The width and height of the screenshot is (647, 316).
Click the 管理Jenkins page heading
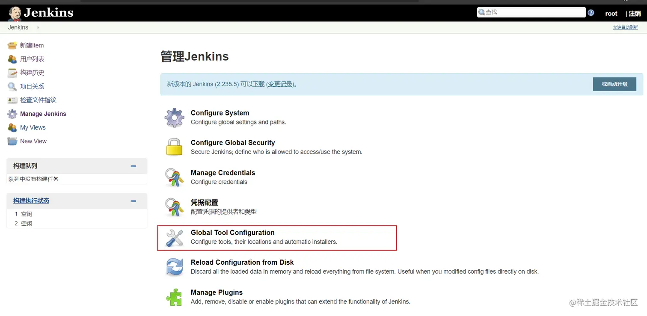point(195,56)
